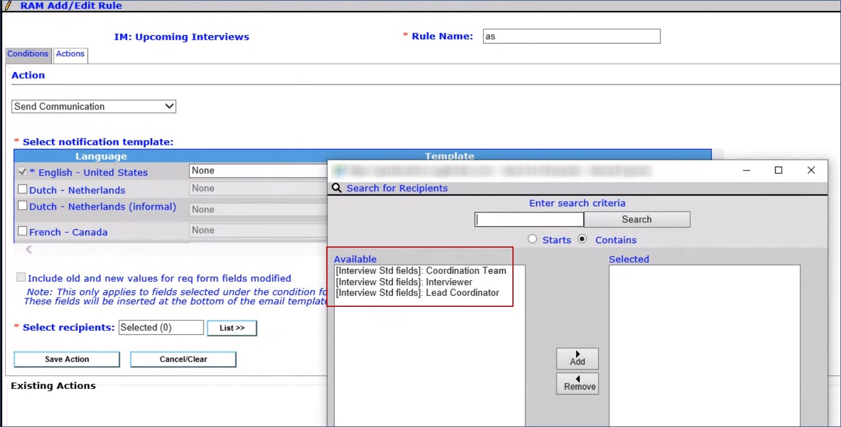The height and width of the screenshot is (427, 841).
Task: Open the Send Communication action dropdown
Action: click(x=94, y=106)
